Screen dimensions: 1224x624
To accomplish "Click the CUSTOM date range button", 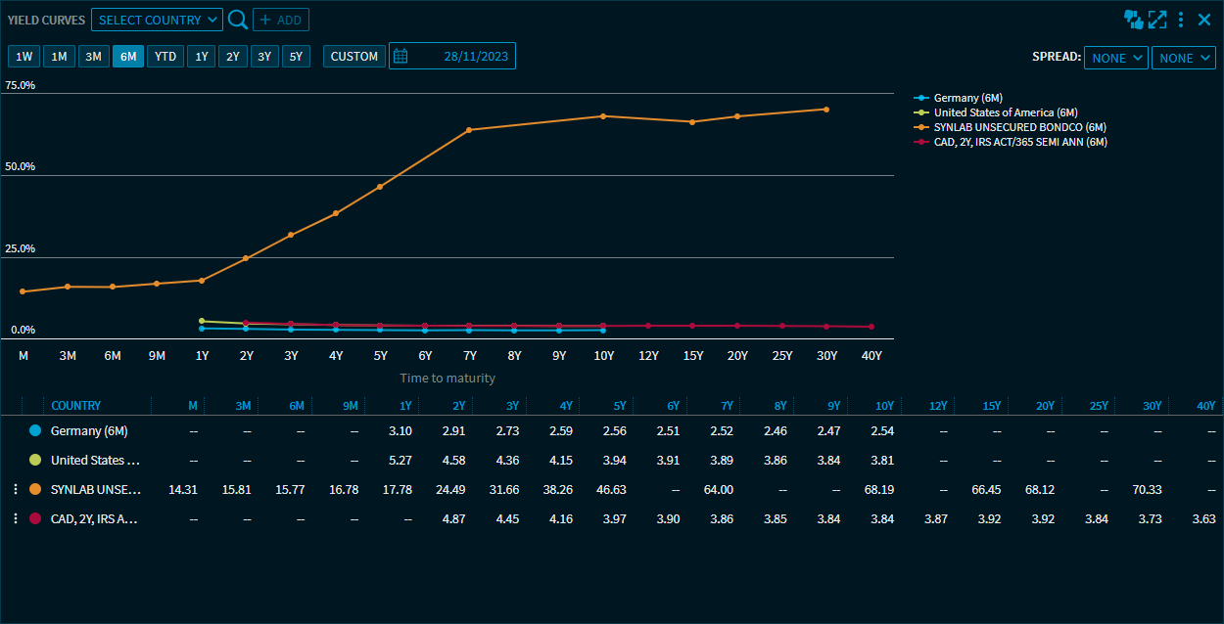I will [353, 57].
